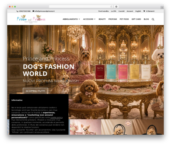Click the DOG'S FASHION WORLD headline
This screenshot has width=171, height=145.
point(49,70)
